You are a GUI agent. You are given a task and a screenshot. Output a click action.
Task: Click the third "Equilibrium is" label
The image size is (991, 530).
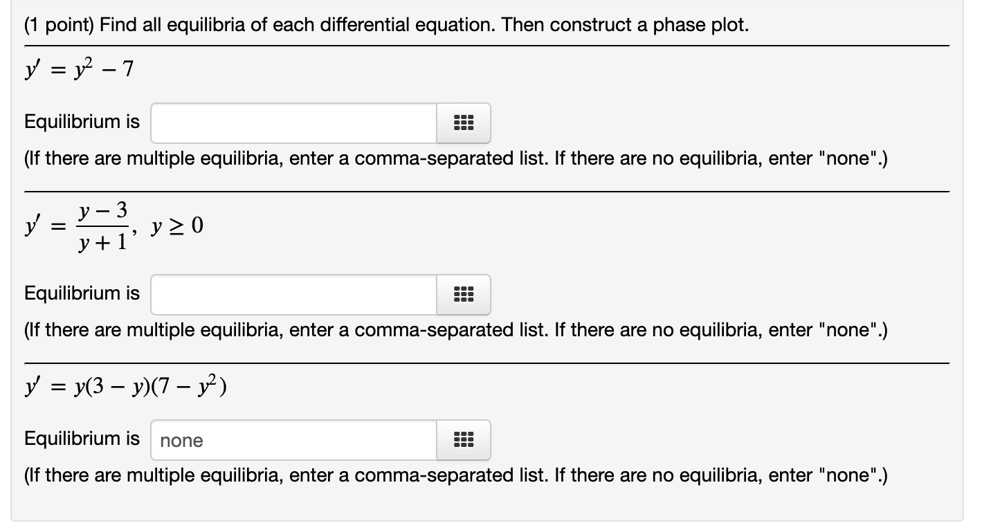point(82,439)
